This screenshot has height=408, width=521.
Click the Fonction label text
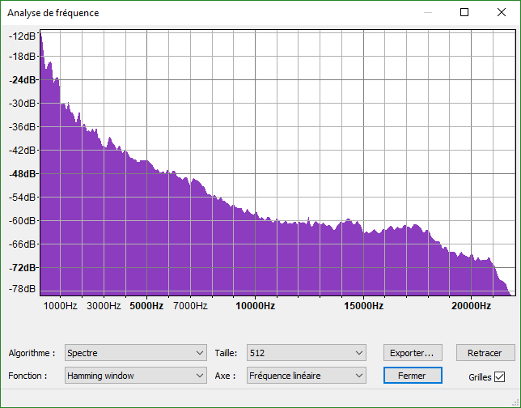pyautogui.click(x=28, y=376)
